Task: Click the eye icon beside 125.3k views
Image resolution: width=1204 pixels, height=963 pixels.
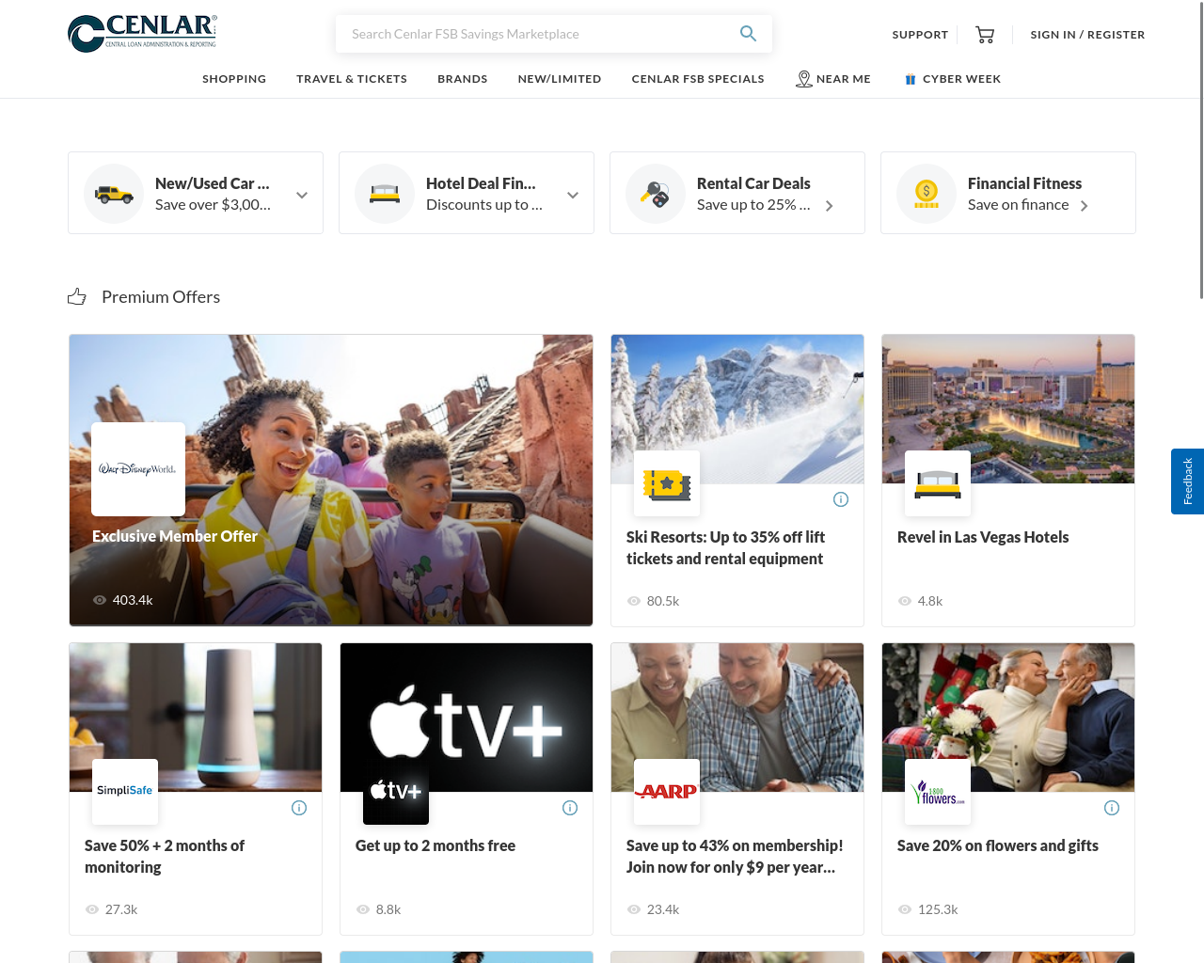Action: pyautogui.click(x=904, y=909)
